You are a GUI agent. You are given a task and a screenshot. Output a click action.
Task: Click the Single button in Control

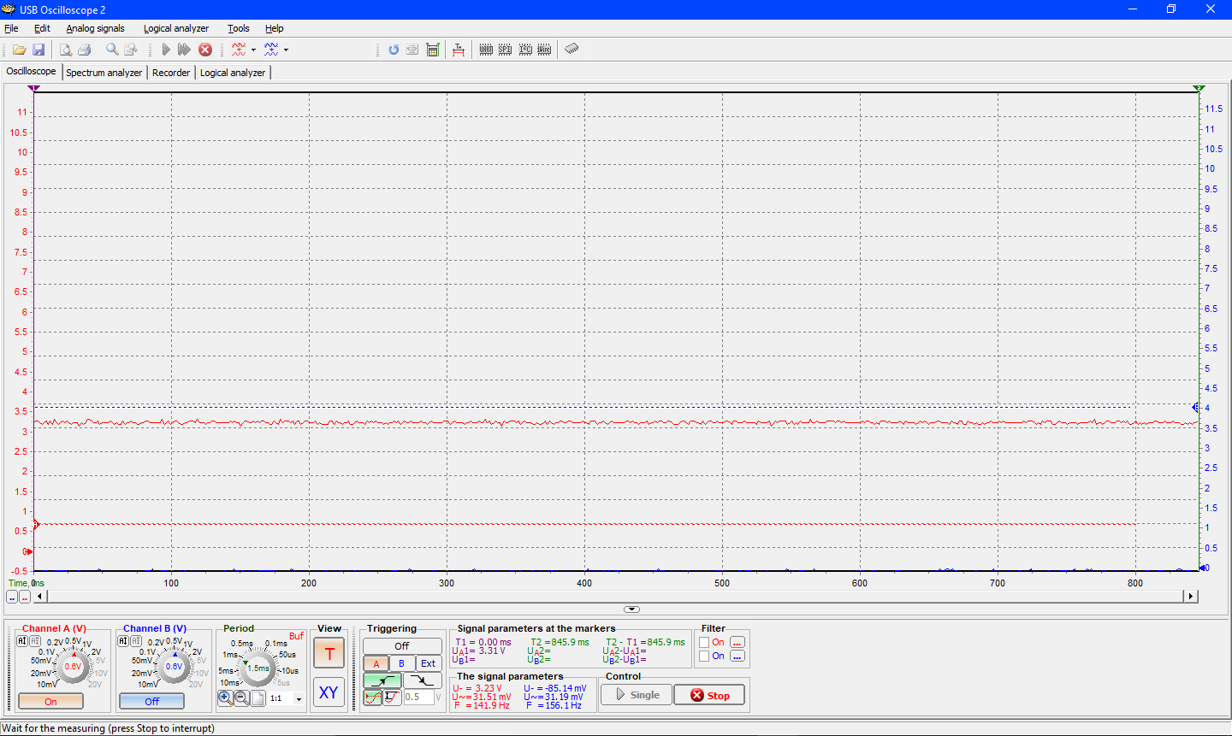coord(637,695)
